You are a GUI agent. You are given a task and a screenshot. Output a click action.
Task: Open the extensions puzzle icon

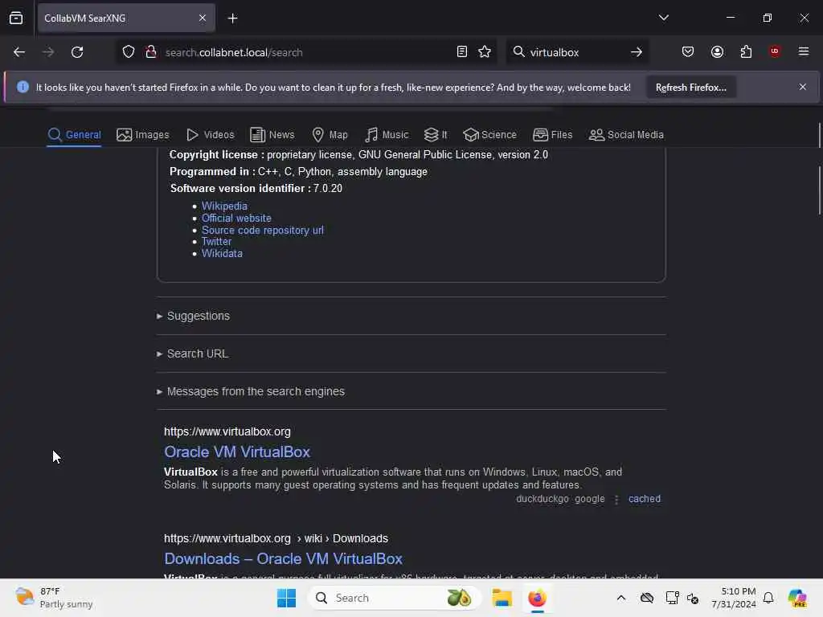[x=746, y=52]
